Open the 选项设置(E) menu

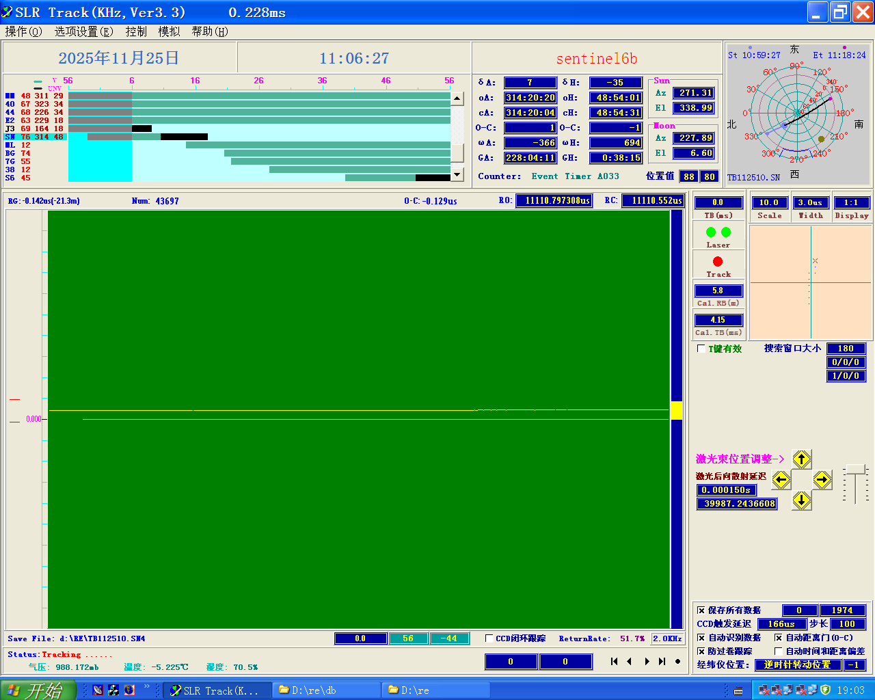83,31
